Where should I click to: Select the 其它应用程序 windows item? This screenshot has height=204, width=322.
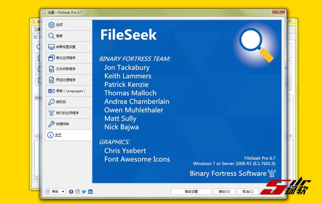point(69,58)
